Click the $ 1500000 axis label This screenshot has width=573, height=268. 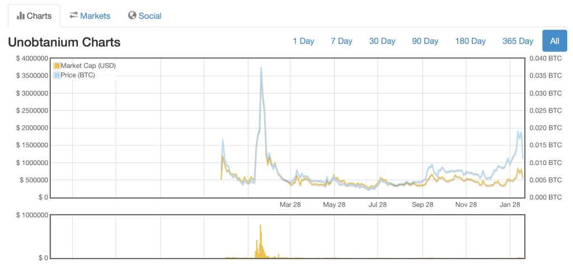32,145
